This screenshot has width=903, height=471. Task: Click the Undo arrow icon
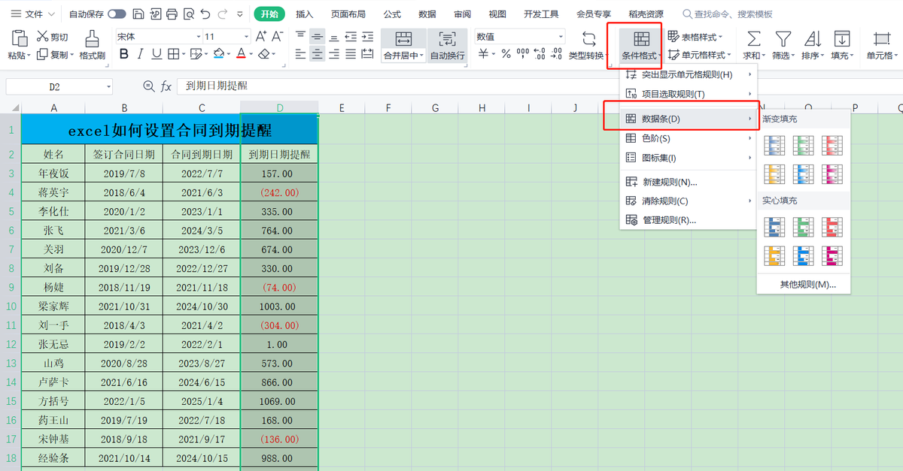pos(205,14)
